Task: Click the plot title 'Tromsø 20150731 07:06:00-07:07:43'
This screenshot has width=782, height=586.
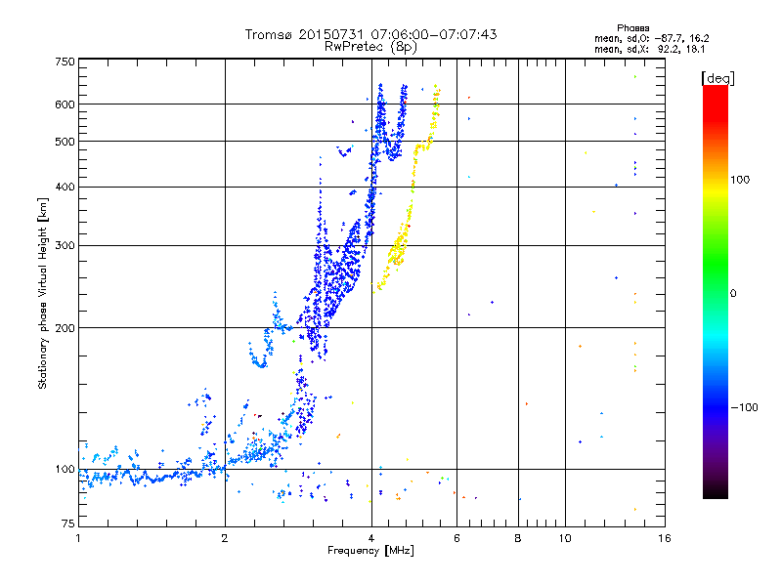Action: [x=370, y=34]
